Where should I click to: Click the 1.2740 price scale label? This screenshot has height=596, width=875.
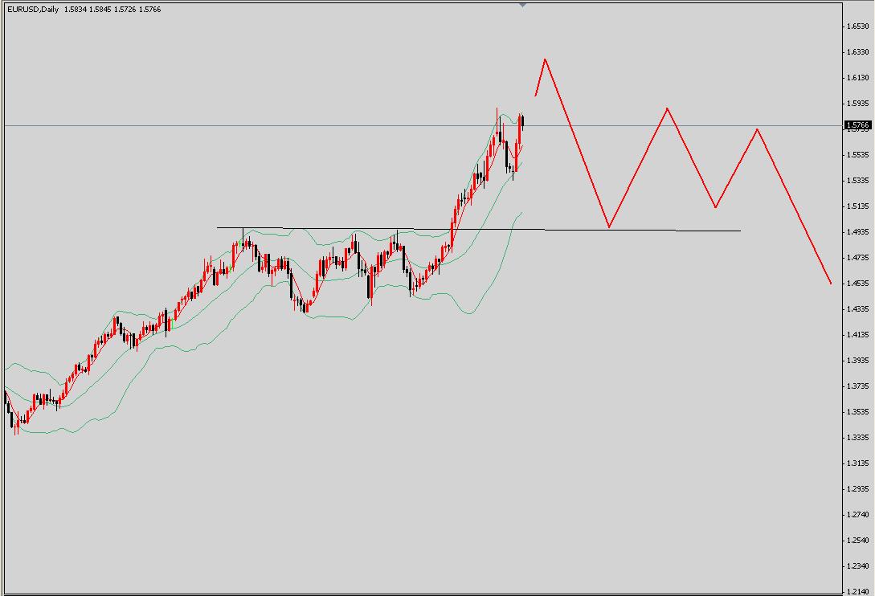coord(858,515)
